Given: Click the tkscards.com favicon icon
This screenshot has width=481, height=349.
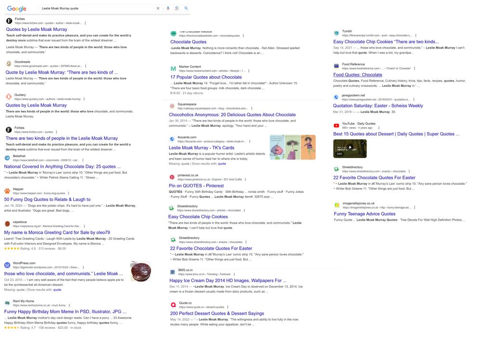Looking at the screenshot, I should 172,139.
